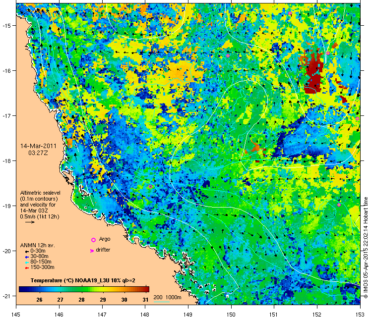
Task: Click the vertical IMOS copyright timestamp text
Action: click(366, 248)
